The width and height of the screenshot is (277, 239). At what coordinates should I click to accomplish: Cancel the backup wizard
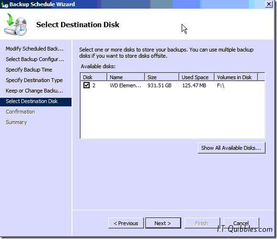[x=241, y=223]
